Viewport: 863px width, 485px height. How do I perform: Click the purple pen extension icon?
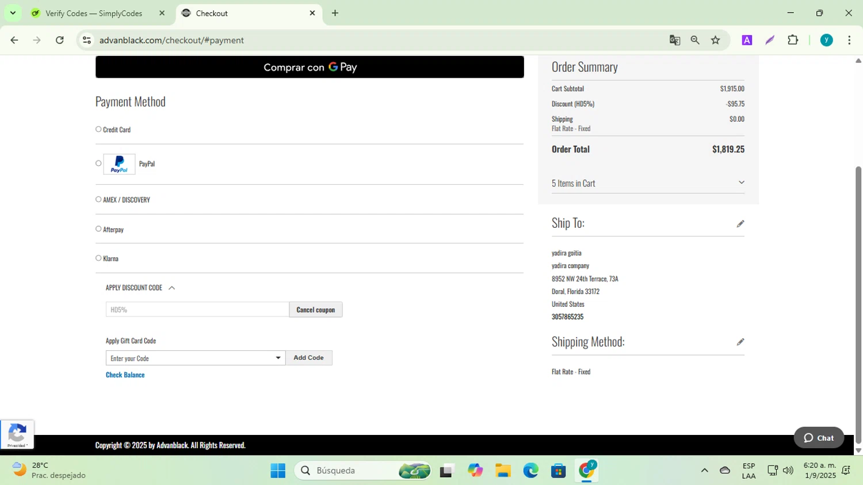[770, 40]
